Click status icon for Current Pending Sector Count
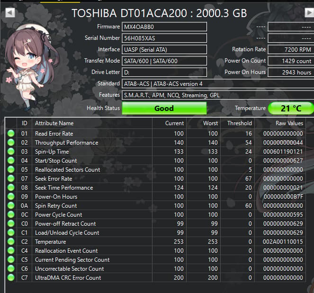Viewport: 314px width, 293px height. pos(11,259)
